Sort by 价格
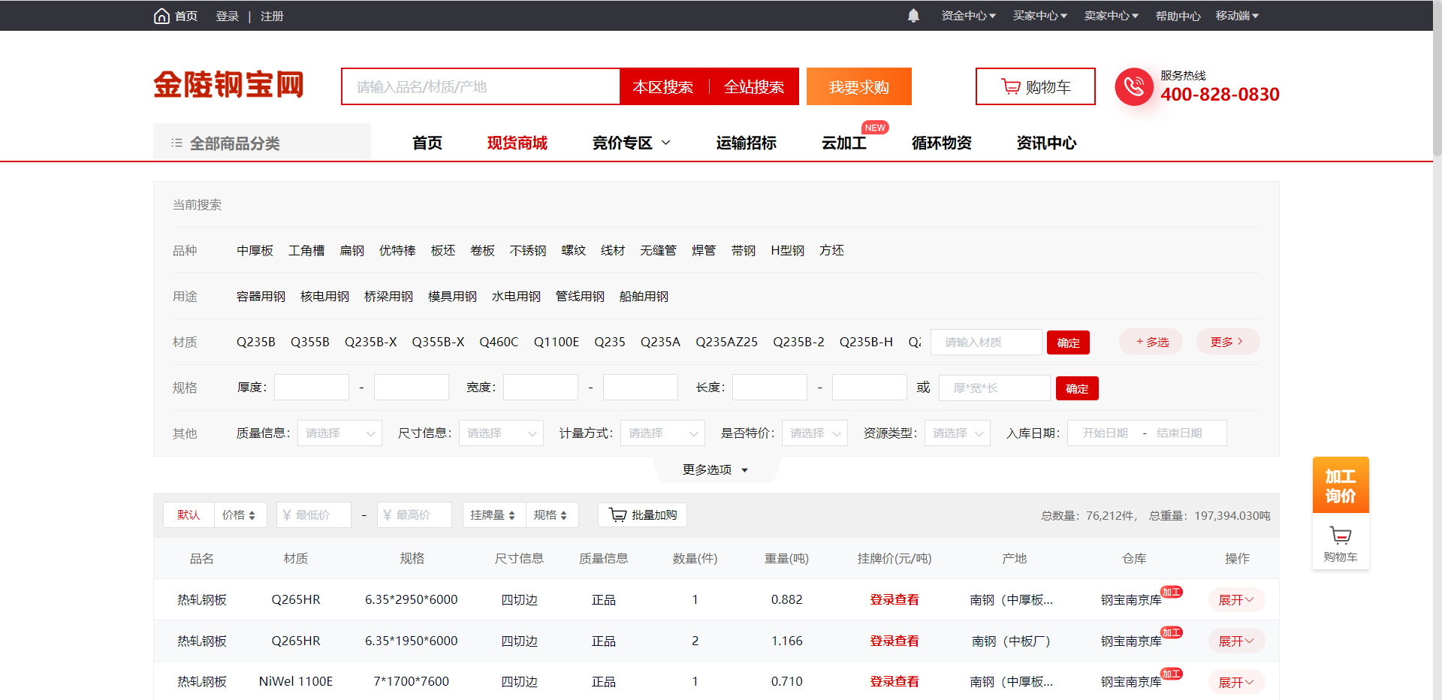The height and width of the screenshot is (700, 1442). 239,514
